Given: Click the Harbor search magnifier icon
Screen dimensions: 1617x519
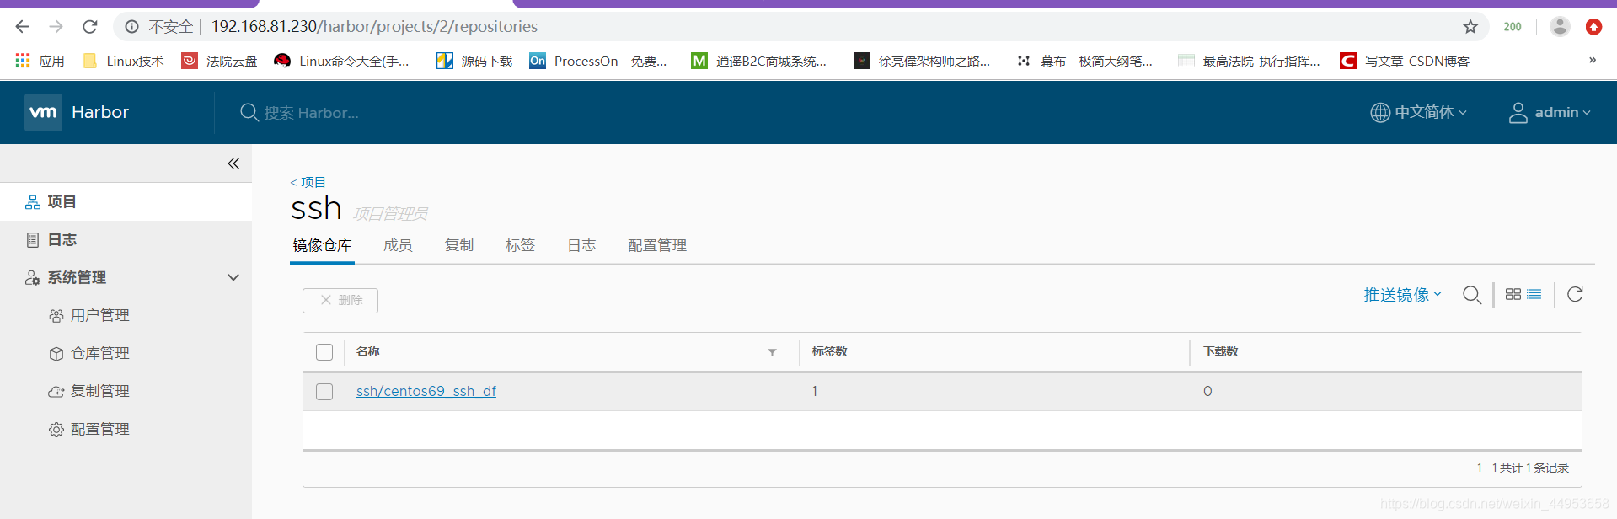Looking at the screenshot, I should (x=249, y=112).
